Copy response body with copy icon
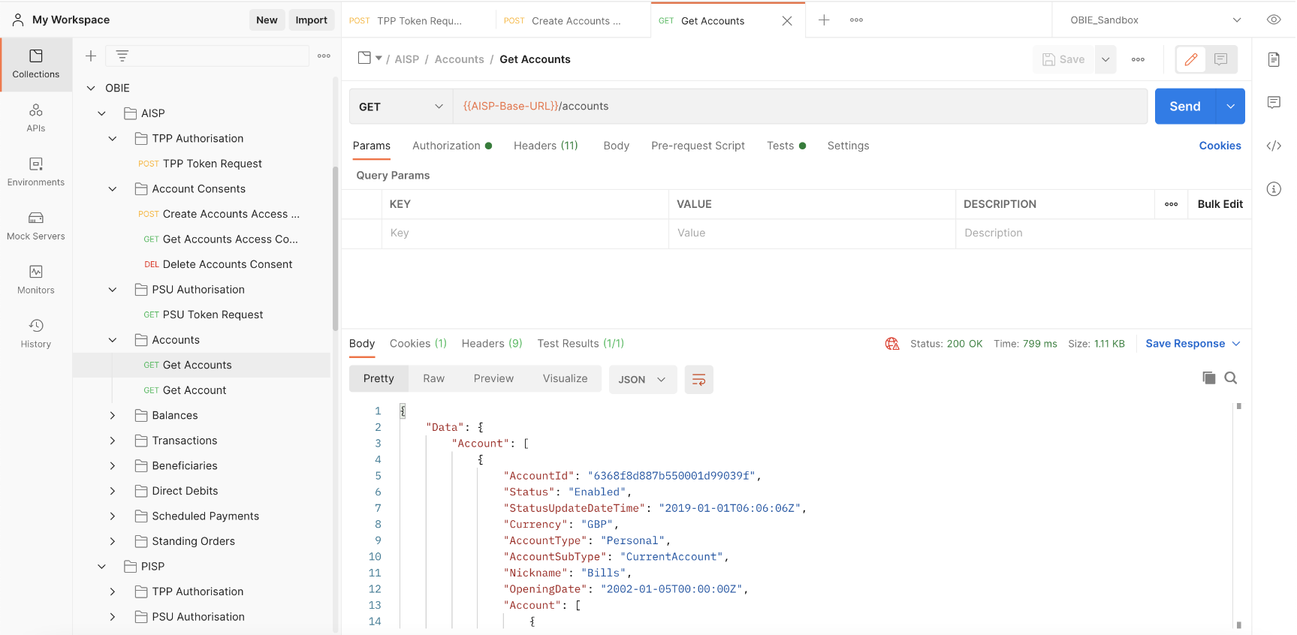 1208,378
